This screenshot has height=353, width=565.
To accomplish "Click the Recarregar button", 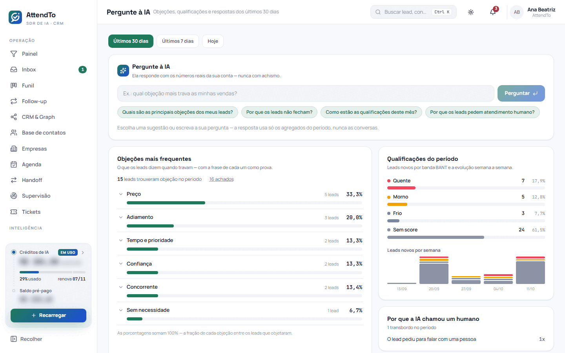I will click(48, 315).
